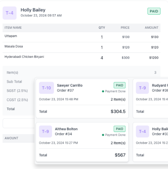
Task: Click the T-9 table badge on Althea Bolton's order
Action: (x=45, y=131)
